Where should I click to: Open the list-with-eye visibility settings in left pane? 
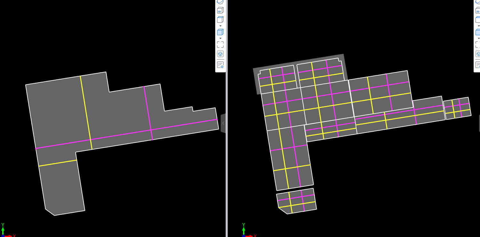220,65
